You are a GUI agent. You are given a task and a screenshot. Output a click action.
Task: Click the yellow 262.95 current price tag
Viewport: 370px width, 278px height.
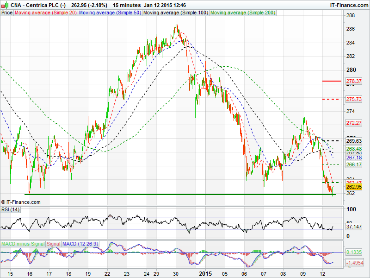point(353,187)
